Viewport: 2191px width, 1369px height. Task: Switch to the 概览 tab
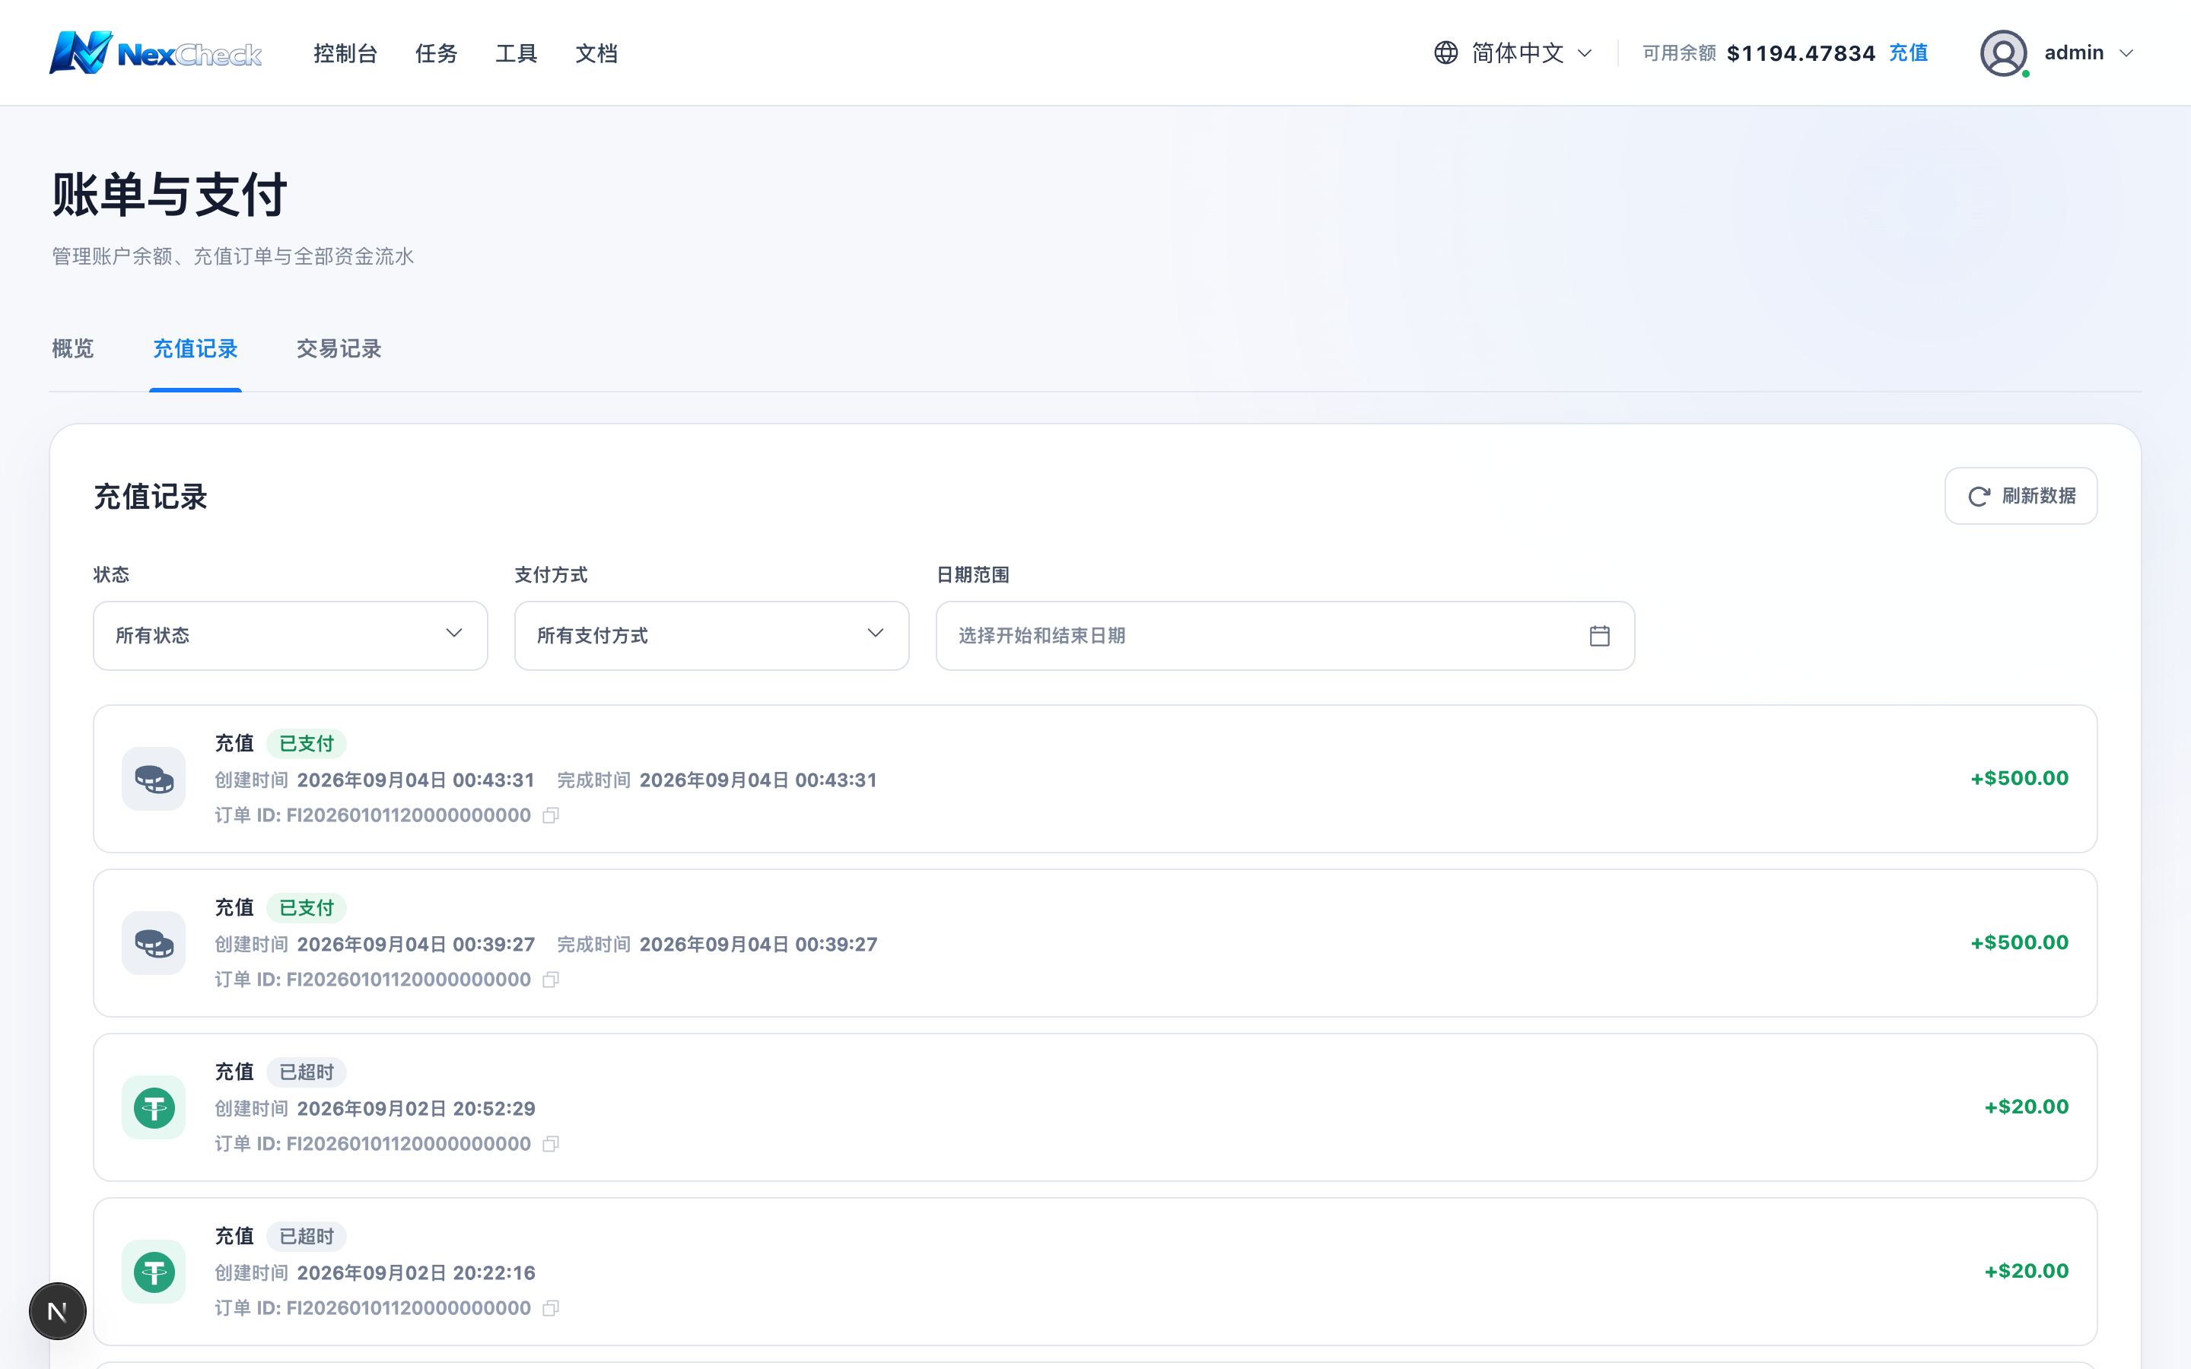72,348
